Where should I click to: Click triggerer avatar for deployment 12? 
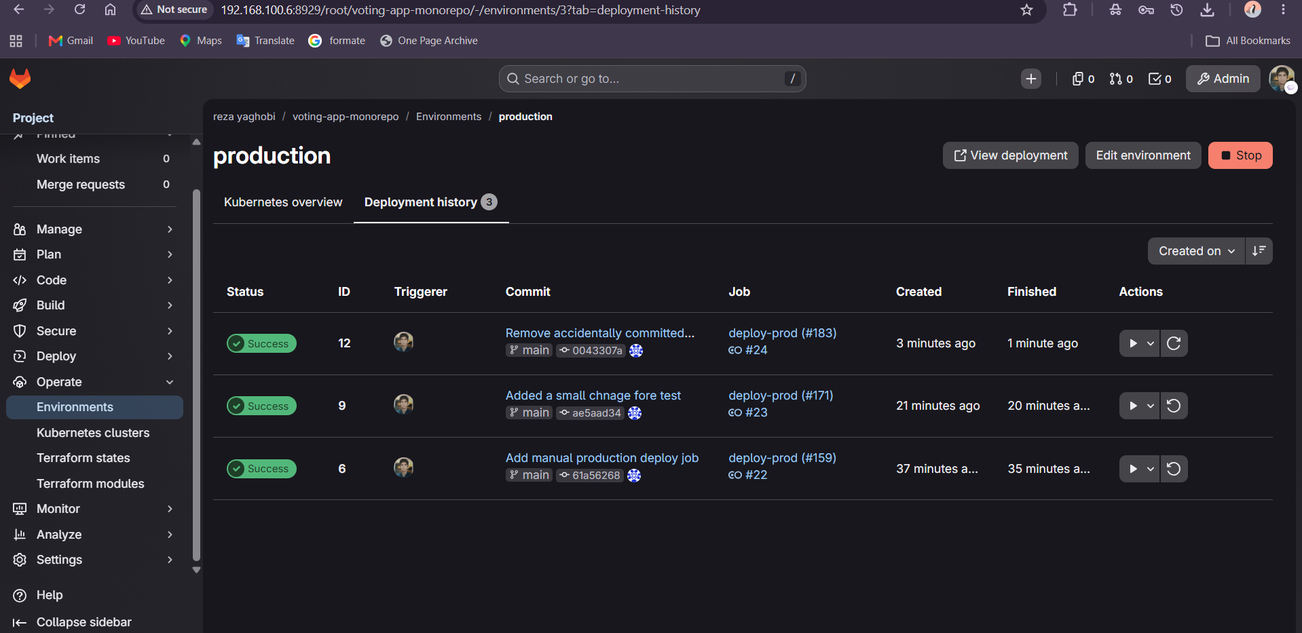click(403, 342)
